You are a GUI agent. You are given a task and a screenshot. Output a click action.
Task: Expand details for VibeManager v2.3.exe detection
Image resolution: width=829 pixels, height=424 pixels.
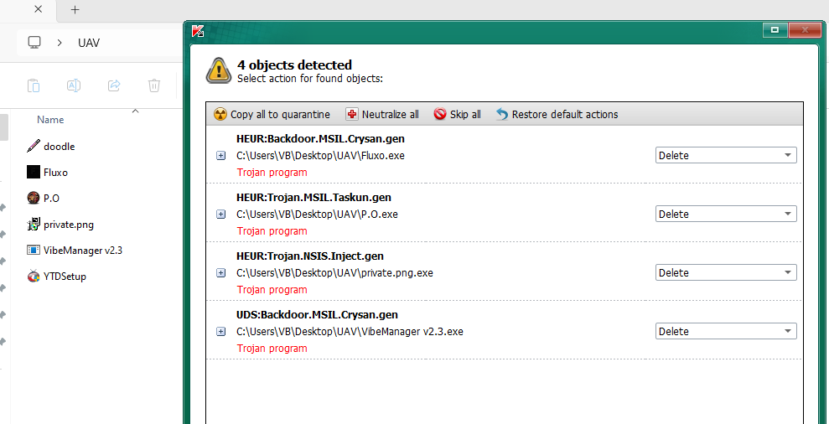tap(221, 332)
